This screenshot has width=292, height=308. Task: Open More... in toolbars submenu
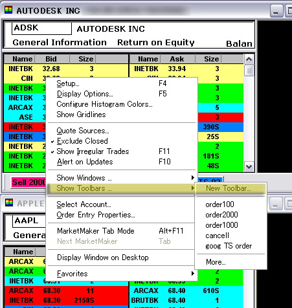coord(230,262)
